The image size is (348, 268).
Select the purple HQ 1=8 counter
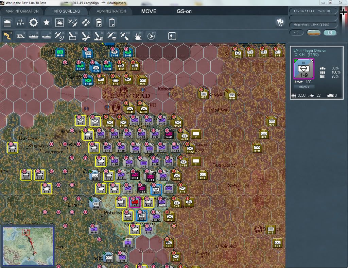point(144,163)
